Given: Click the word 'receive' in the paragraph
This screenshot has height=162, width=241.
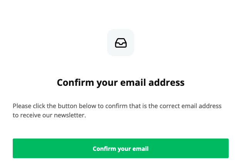Looking at the screenshot, I should click(30, 115).
